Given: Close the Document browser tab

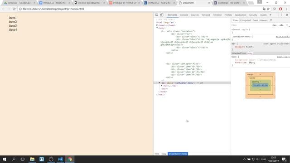Looking at the screenshot, I should [x=209, y=3].
